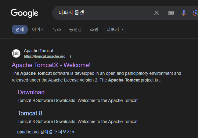The image size is (198, 138).
Task: Open the Download sitelink
Action: (31, 92)
